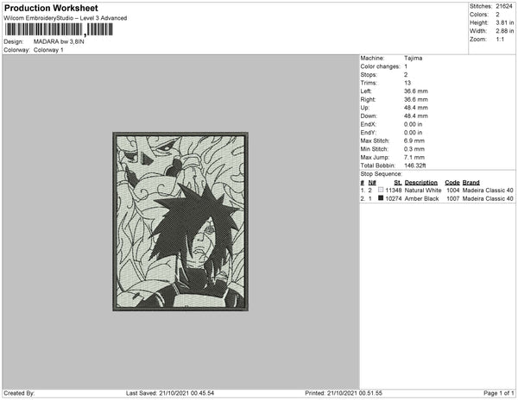The height and width of the screenshot is (400, 518).
Task: Click stitch count '10274' in row 2
Action: [394, 198]
